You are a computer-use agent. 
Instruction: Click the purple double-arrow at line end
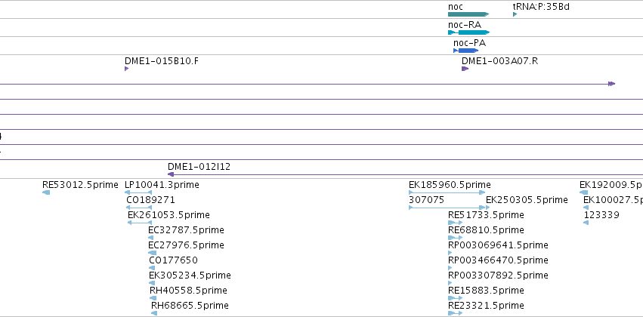611,84
